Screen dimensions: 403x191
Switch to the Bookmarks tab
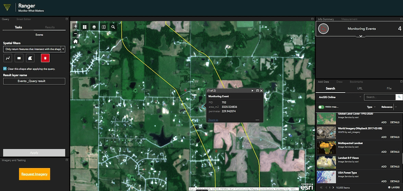click(x=356, y=82)
